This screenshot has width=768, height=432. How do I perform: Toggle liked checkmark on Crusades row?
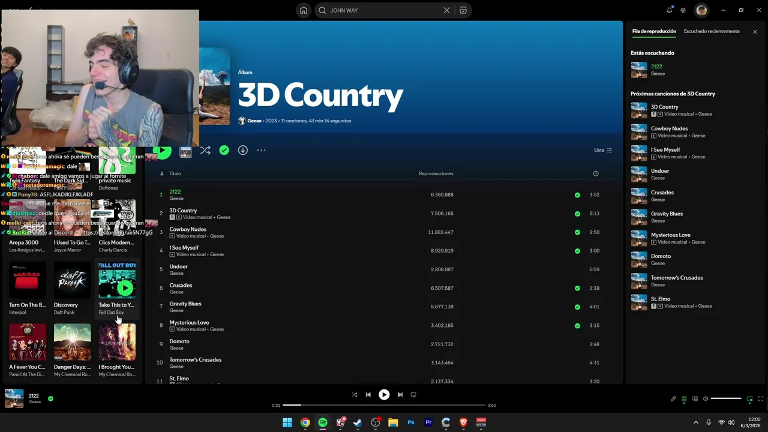coord(577,288)
